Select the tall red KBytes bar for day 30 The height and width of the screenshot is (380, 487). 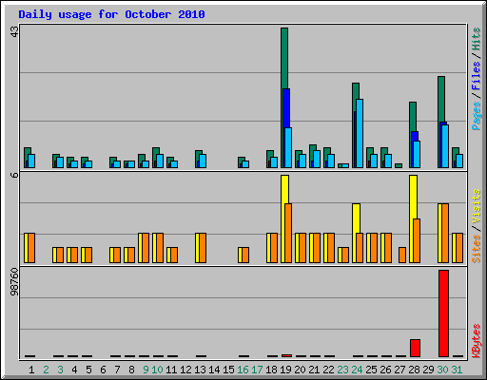(443, 313)
